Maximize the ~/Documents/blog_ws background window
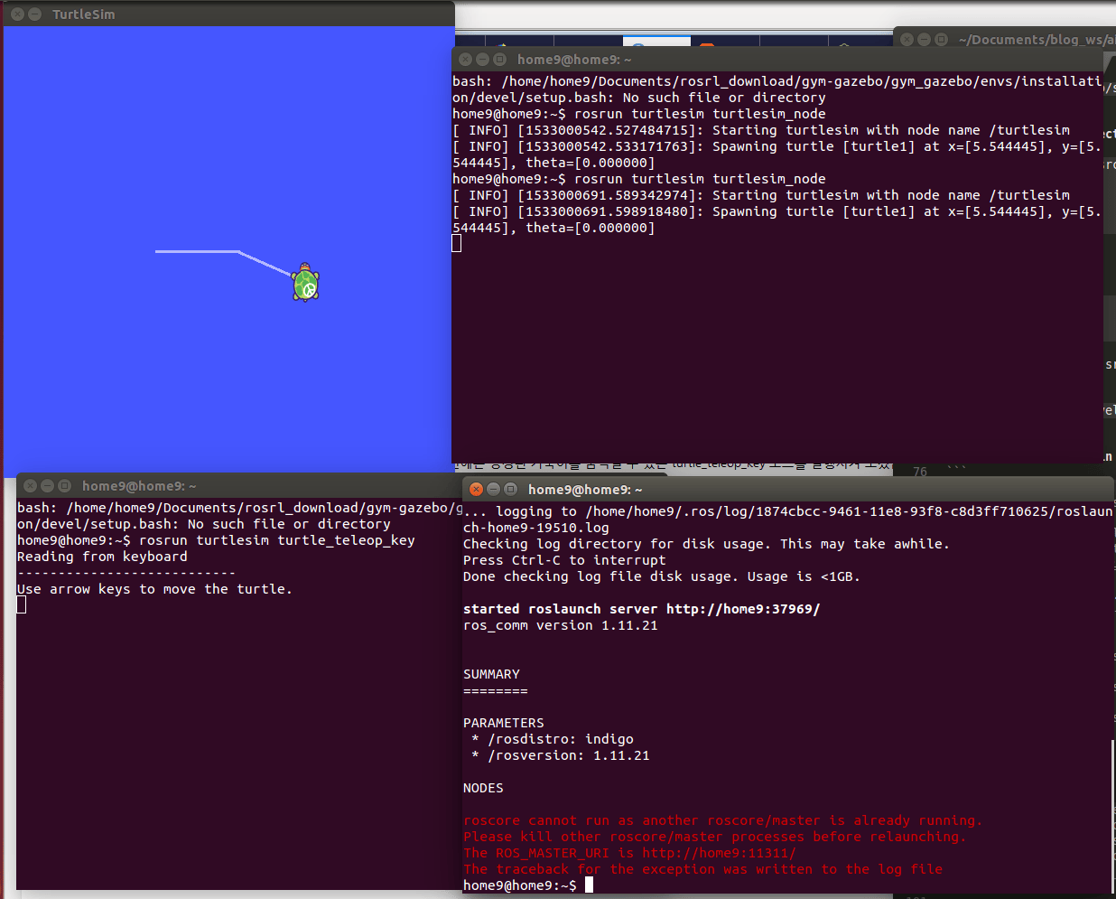 pyautogui.click(x=942, y=40)
